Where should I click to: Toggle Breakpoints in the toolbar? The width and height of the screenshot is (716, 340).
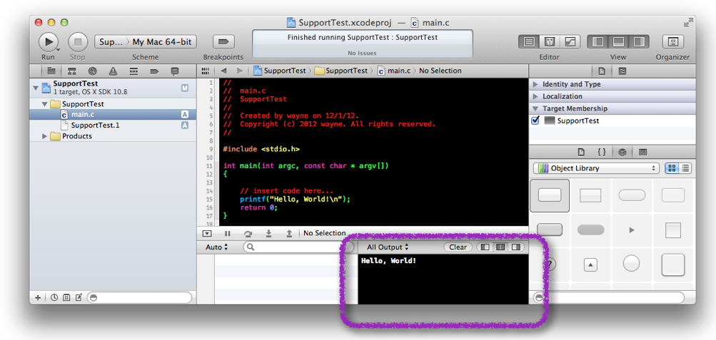223,42
